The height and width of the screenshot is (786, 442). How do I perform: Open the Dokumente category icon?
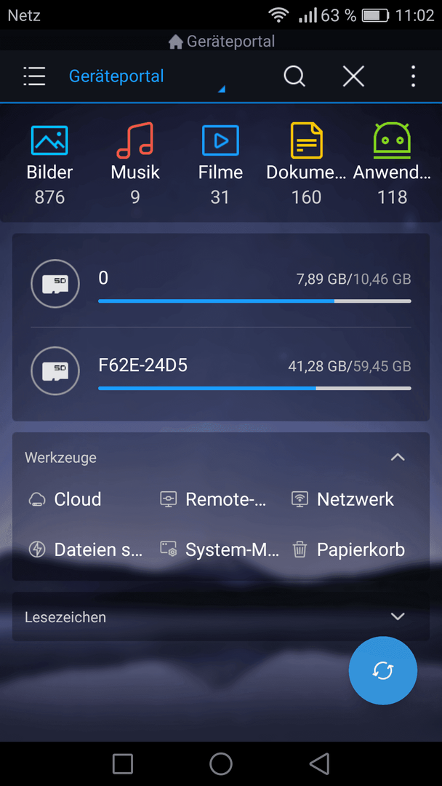[306, 140]
